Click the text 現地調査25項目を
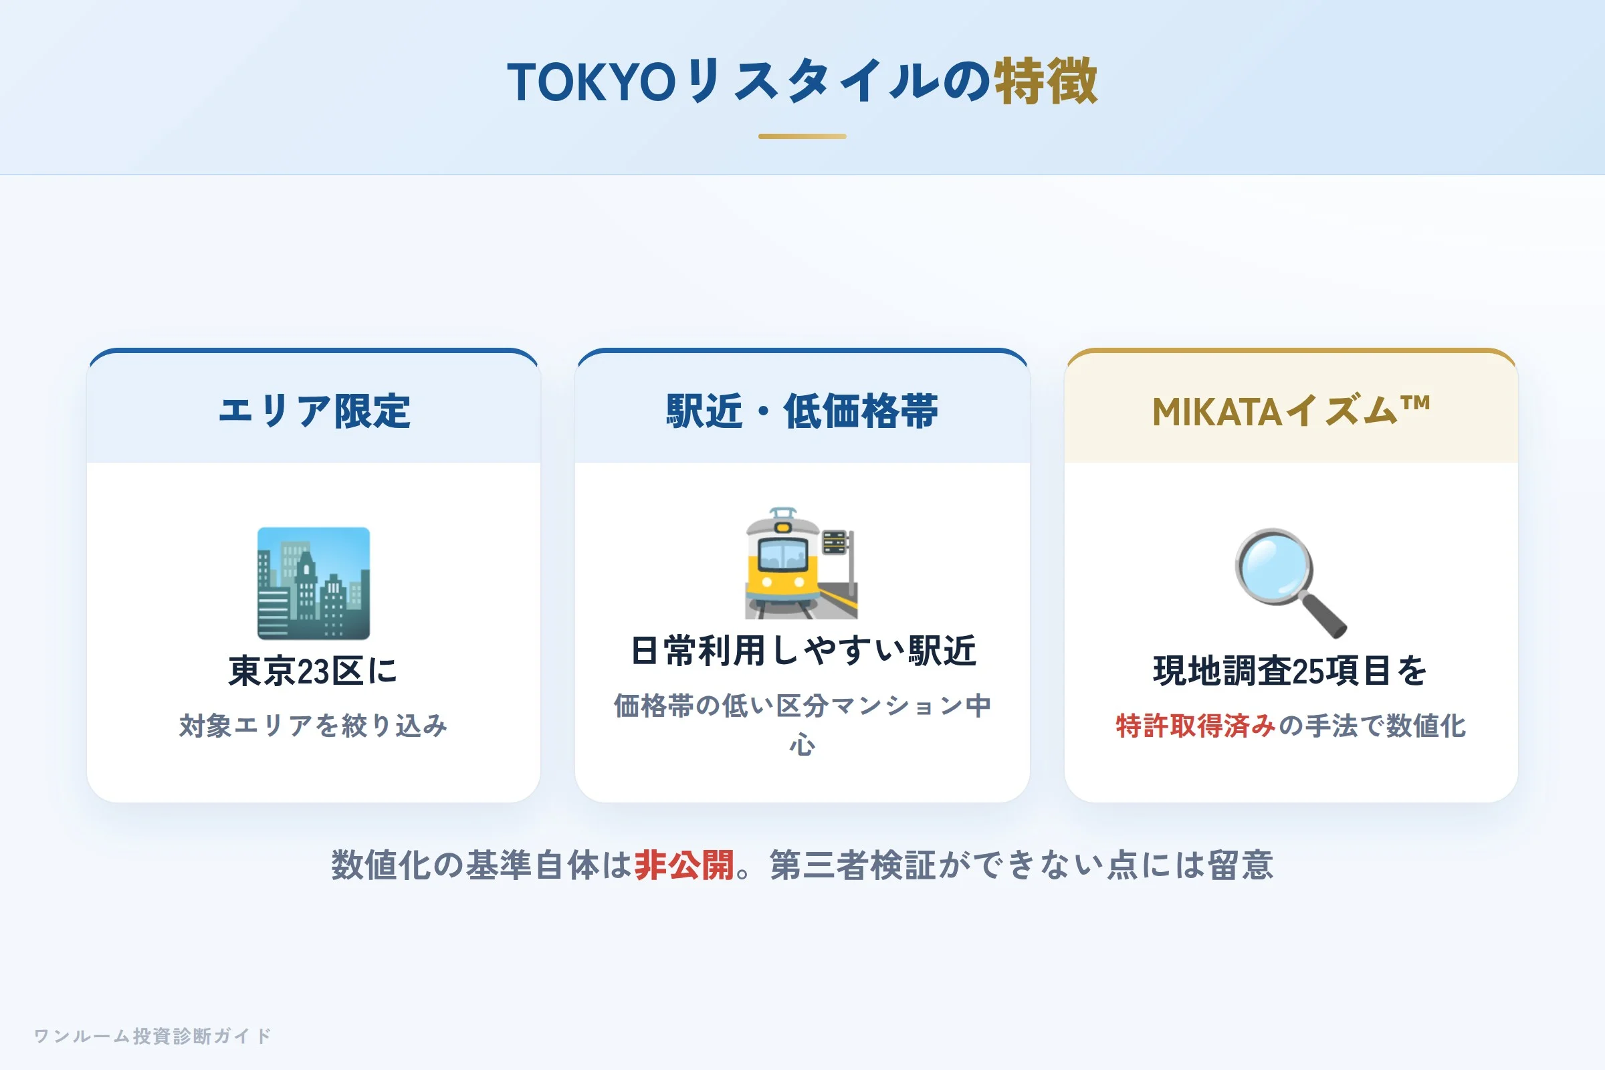Screen dimensions: 1605x1070 [x=1291, y=671]
